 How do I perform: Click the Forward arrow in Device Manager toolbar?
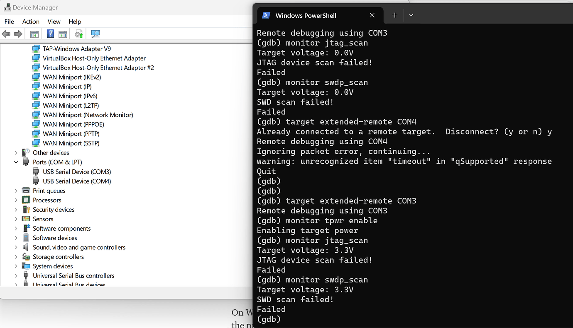[18, 34]
